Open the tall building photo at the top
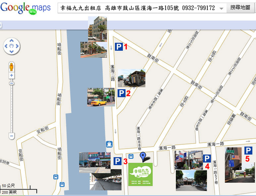The image size is (256, 196). click(97, 29)
